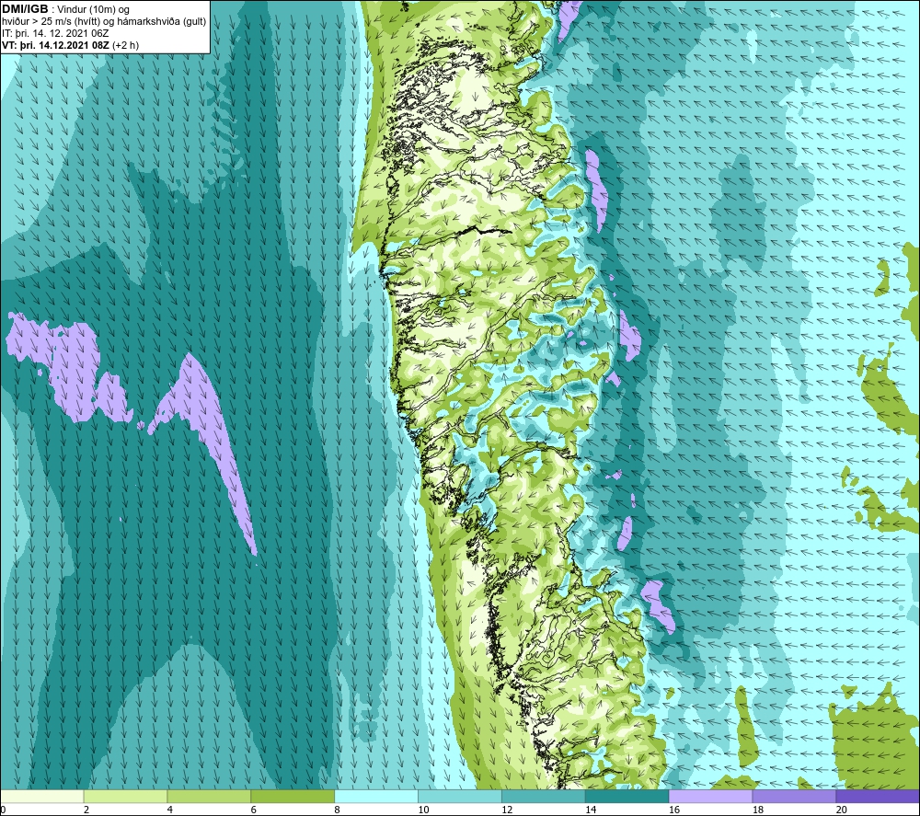Click the 2–4 m/s light green legend swatch

pos(125,796)
